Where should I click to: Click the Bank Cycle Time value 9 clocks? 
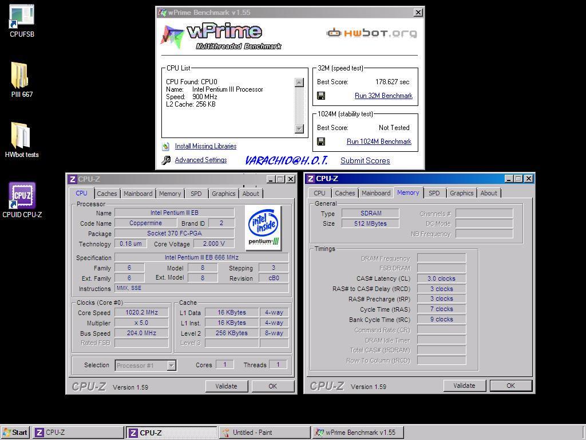[x=441, y=319]
